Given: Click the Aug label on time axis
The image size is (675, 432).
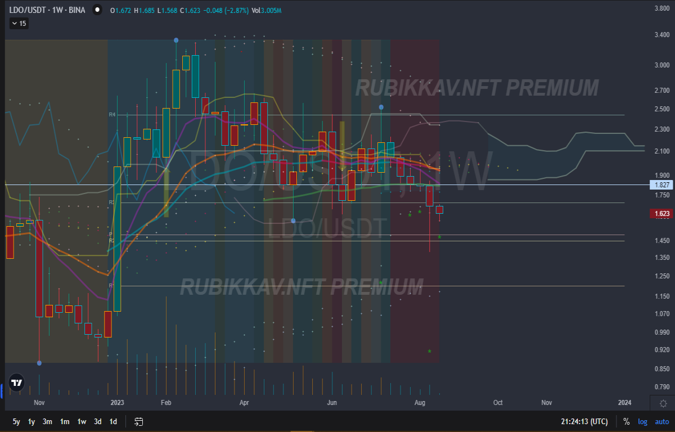Looking at the screenshot, I should [420, 403].
